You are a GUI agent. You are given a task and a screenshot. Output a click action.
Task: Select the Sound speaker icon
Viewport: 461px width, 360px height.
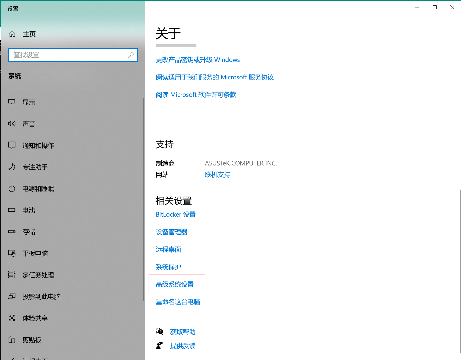[12, 124]
